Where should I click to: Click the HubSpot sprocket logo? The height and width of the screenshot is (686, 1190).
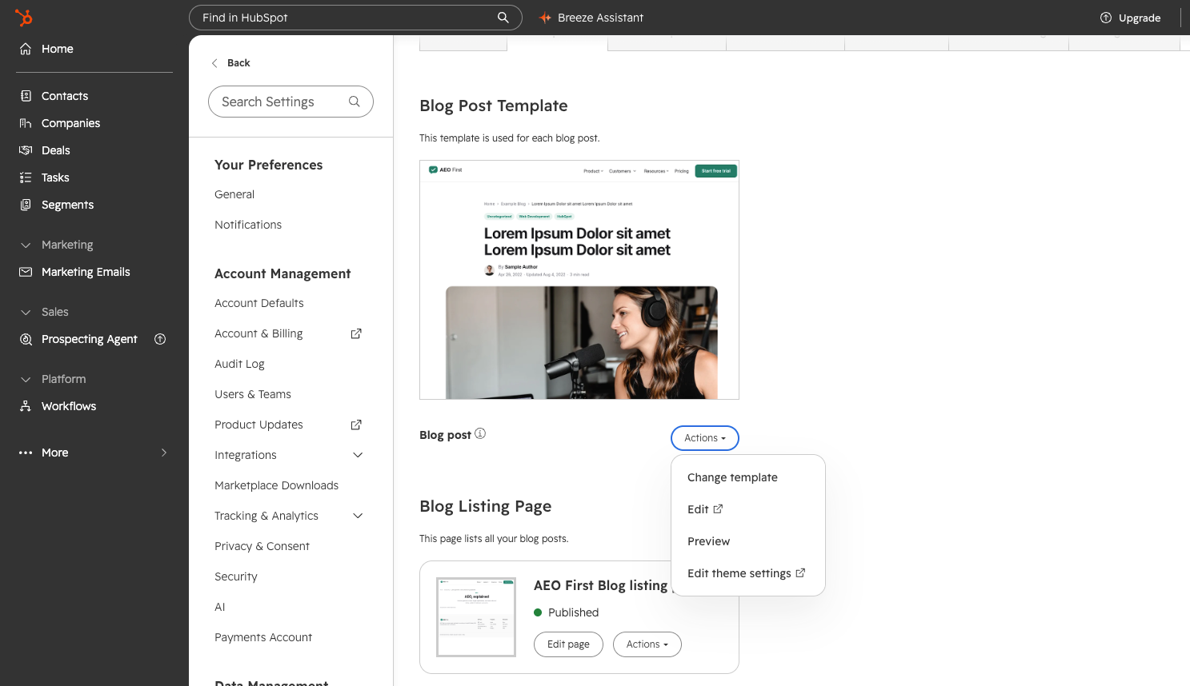(24, 17)
